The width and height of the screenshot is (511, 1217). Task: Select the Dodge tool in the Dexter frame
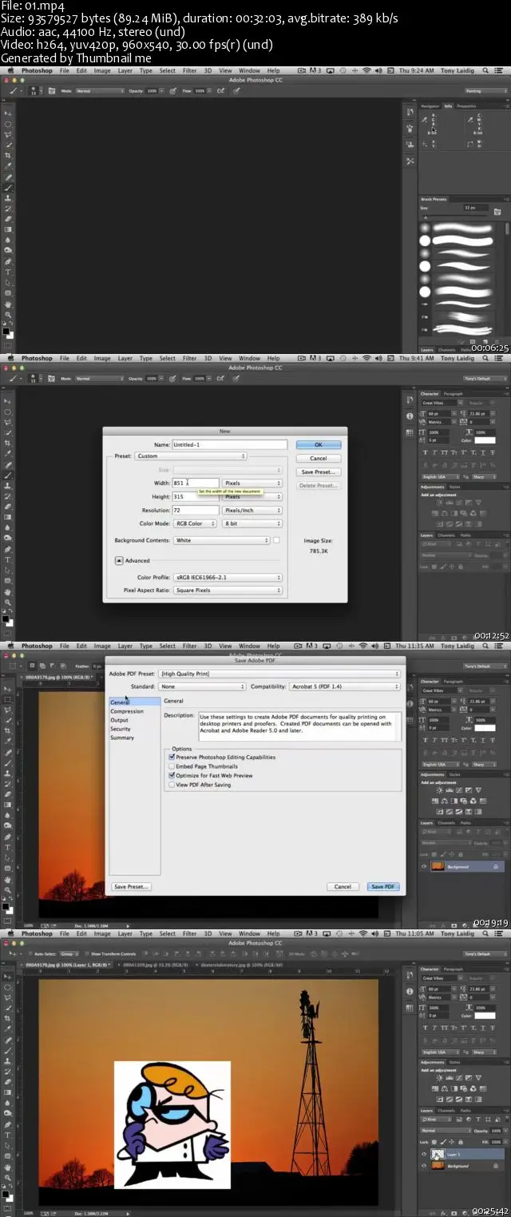point(8,1114)
